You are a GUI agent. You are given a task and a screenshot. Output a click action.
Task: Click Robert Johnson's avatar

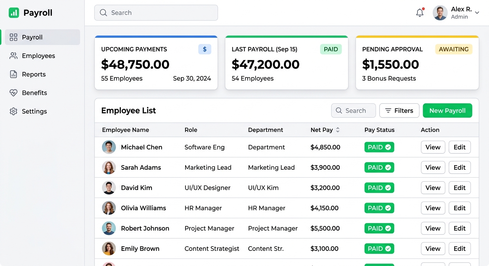point(109,228)
